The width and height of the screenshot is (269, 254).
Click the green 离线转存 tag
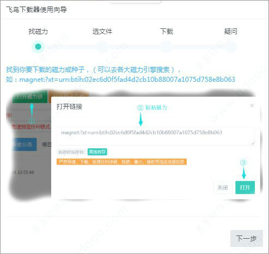(97, 152)
